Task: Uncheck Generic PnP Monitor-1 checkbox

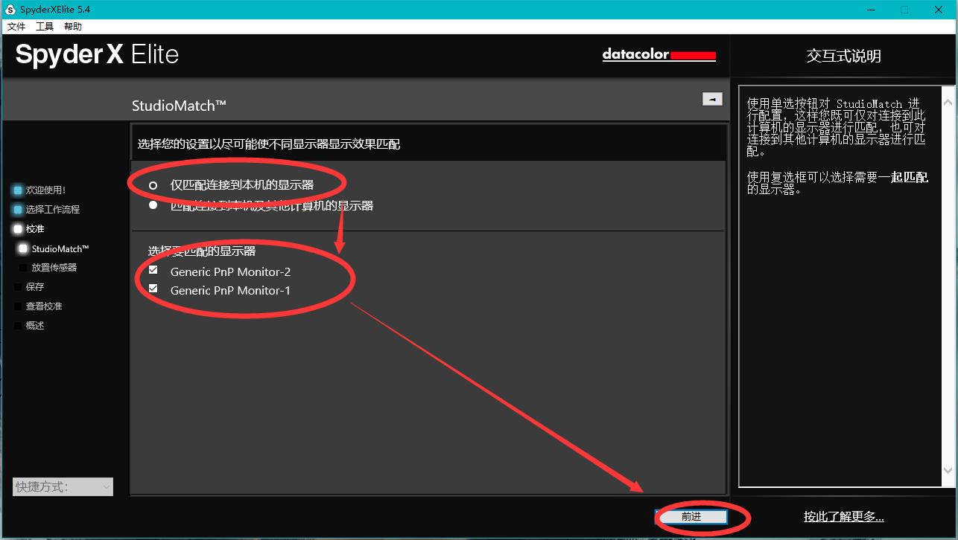Action: [153, 289]
